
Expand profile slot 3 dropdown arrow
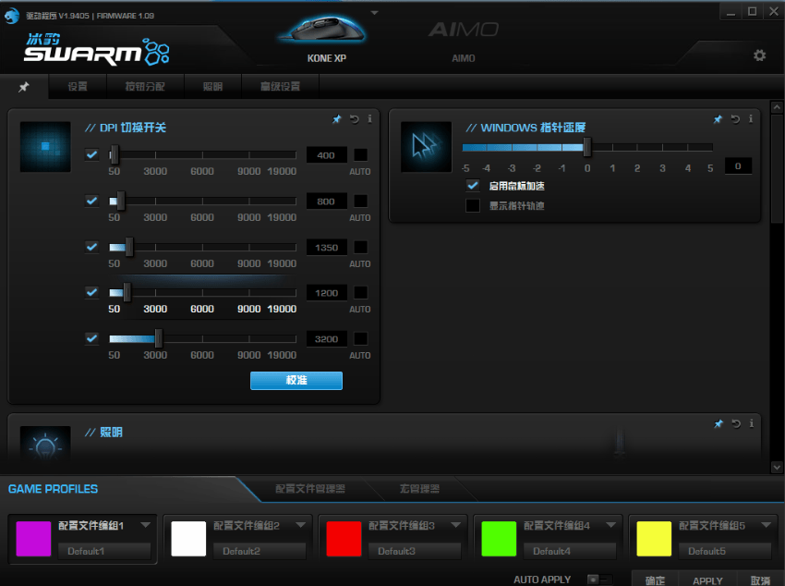point(456,525)
